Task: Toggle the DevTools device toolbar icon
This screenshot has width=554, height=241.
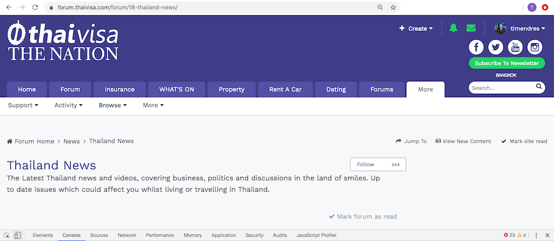Action: 18,236
